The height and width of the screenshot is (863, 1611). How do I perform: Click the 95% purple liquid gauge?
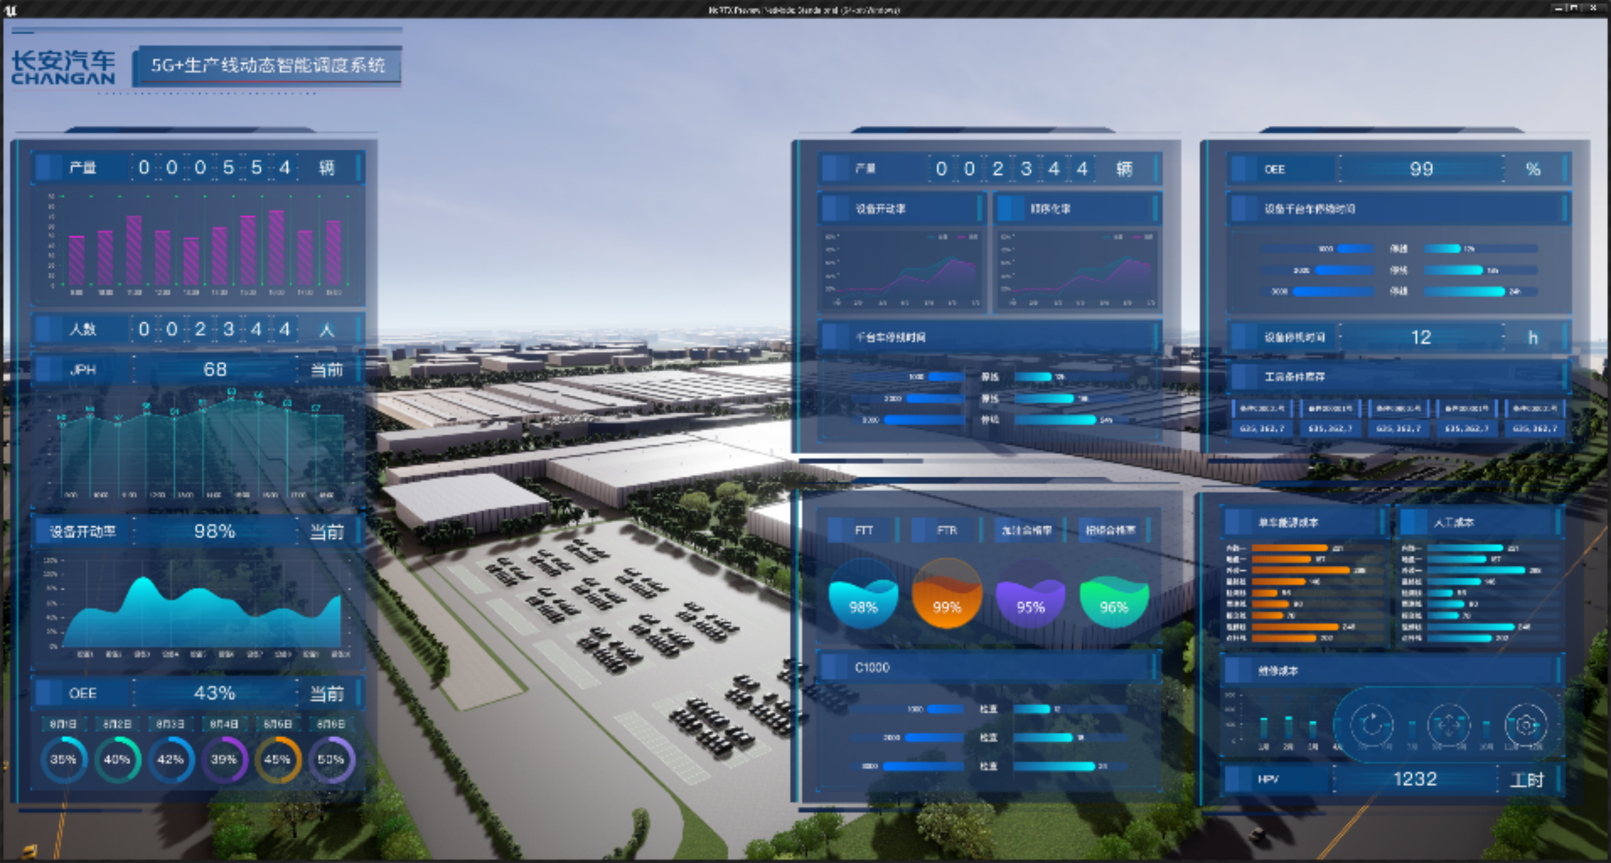(1030, 593)
